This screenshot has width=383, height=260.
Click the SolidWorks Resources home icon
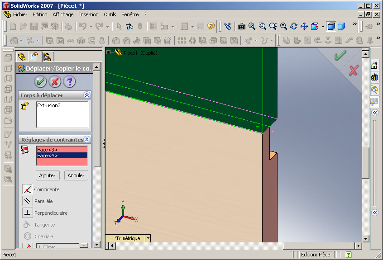[374, 66]
